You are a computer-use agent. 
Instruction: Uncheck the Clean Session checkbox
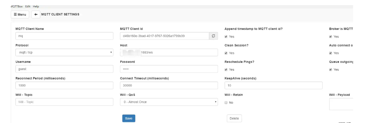point(226,53)
